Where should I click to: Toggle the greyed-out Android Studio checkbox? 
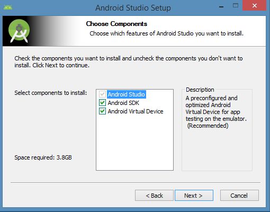click(x=102, y=94)
